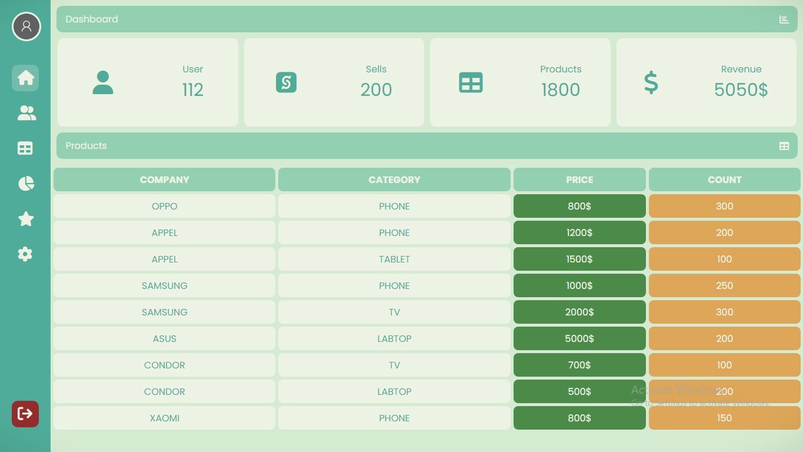Select the Revenue 5050$ card
The height and width of the screenshot is (452, 803).
(x=706, y=82)
